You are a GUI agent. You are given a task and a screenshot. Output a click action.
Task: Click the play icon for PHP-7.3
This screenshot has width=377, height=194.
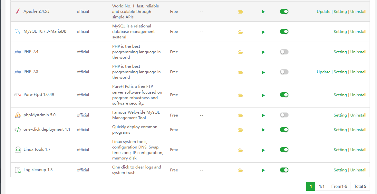click(x=263, y=72)
